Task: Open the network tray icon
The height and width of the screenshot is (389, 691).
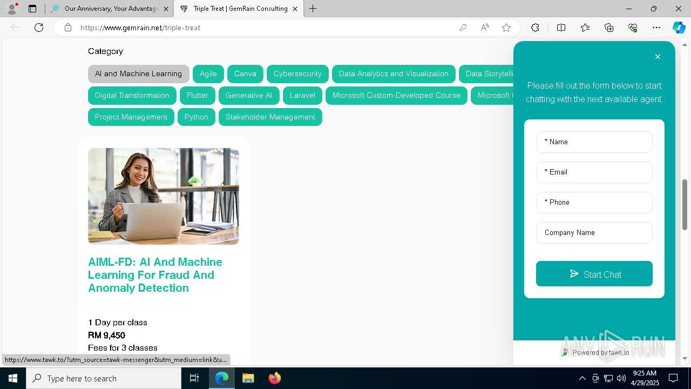Action: (x=608, y=378)
